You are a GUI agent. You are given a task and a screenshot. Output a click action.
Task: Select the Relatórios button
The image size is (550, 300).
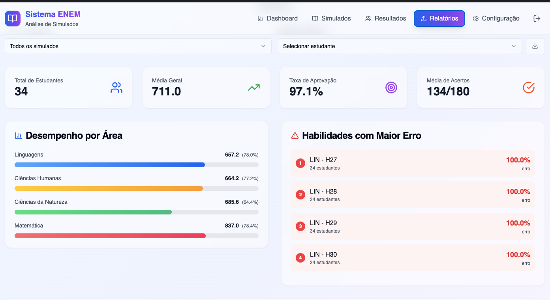tap(439, 19)
